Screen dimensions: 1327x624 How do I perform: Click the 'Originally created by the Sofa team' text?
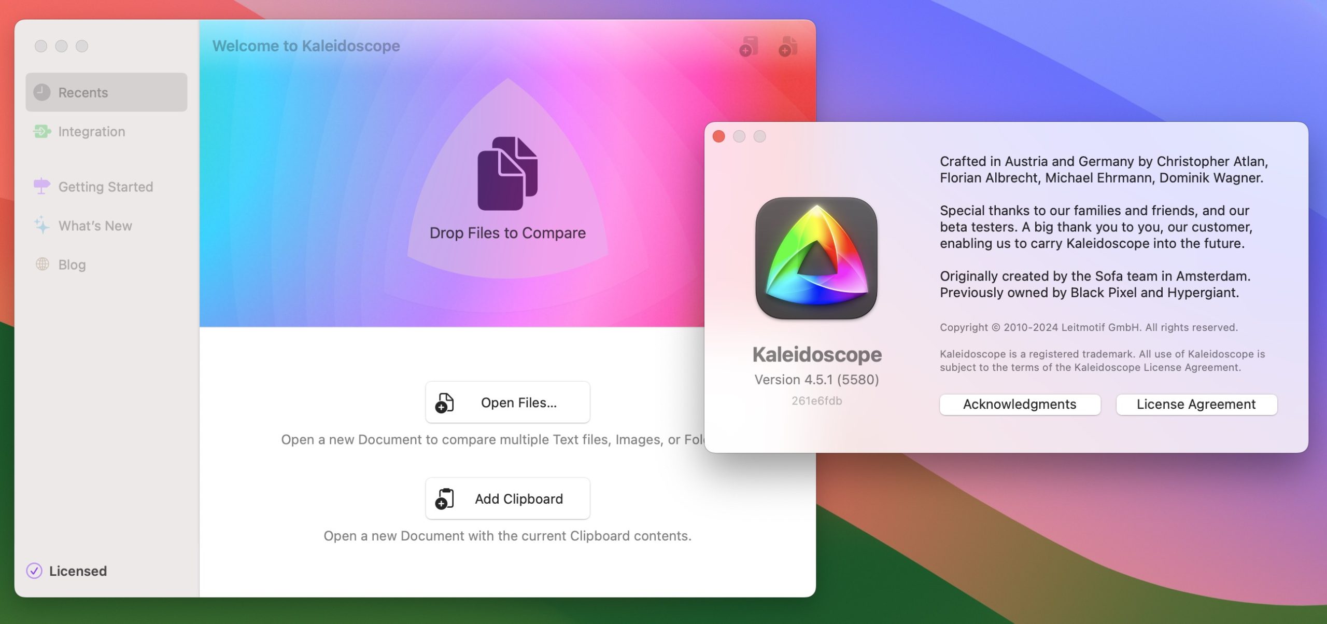1095,284
